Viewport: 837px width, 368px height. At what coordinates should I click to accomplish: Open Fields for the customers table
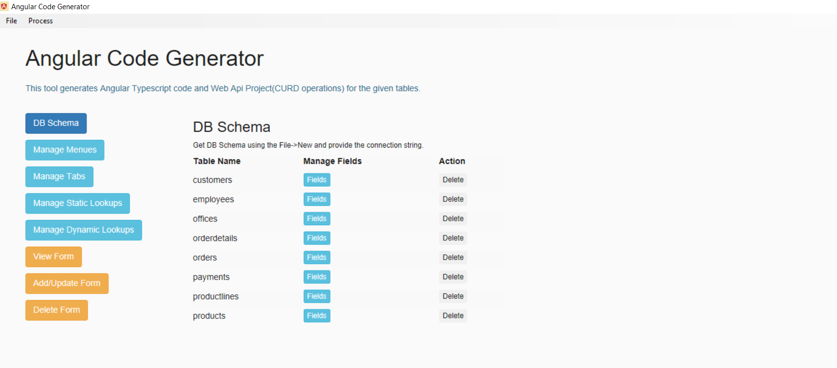click(x=316, y=180)
